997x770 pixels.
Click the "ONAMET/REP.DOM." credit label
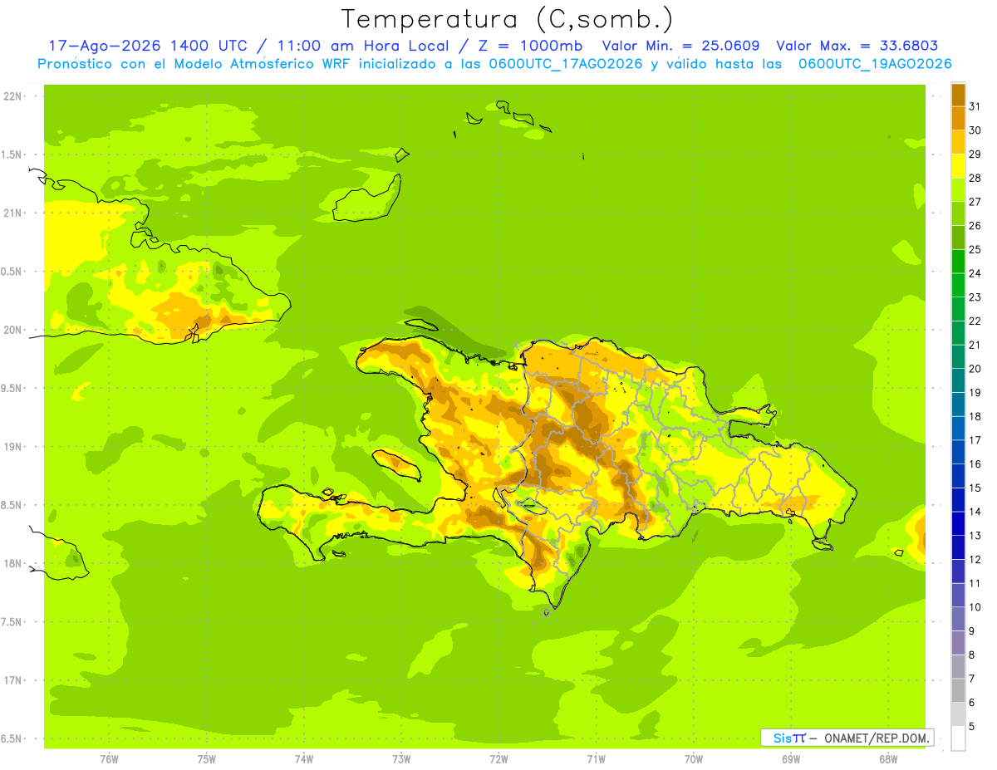pyautogui.click(x=877, y=738)
